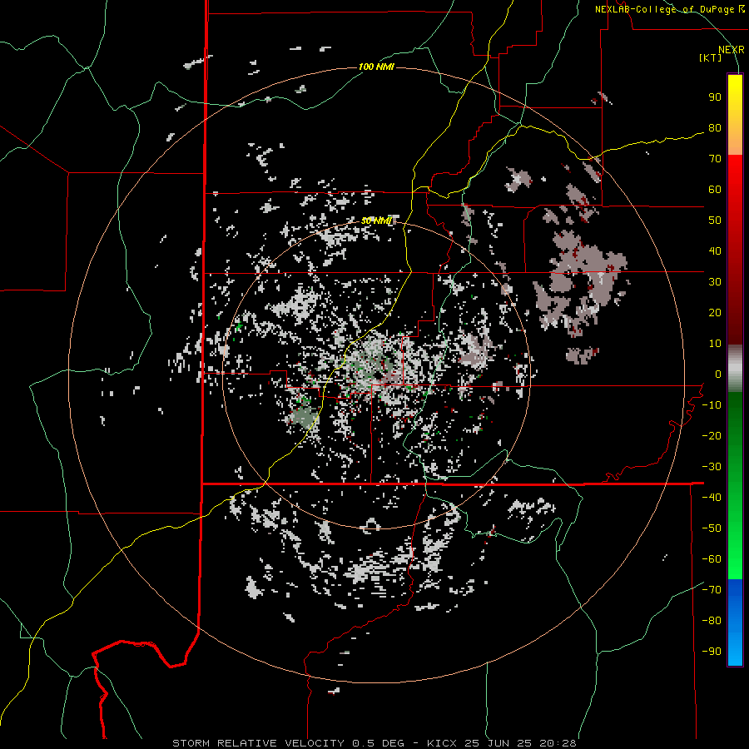
Task: Click the [KT] units label
Action: (711, 57)
